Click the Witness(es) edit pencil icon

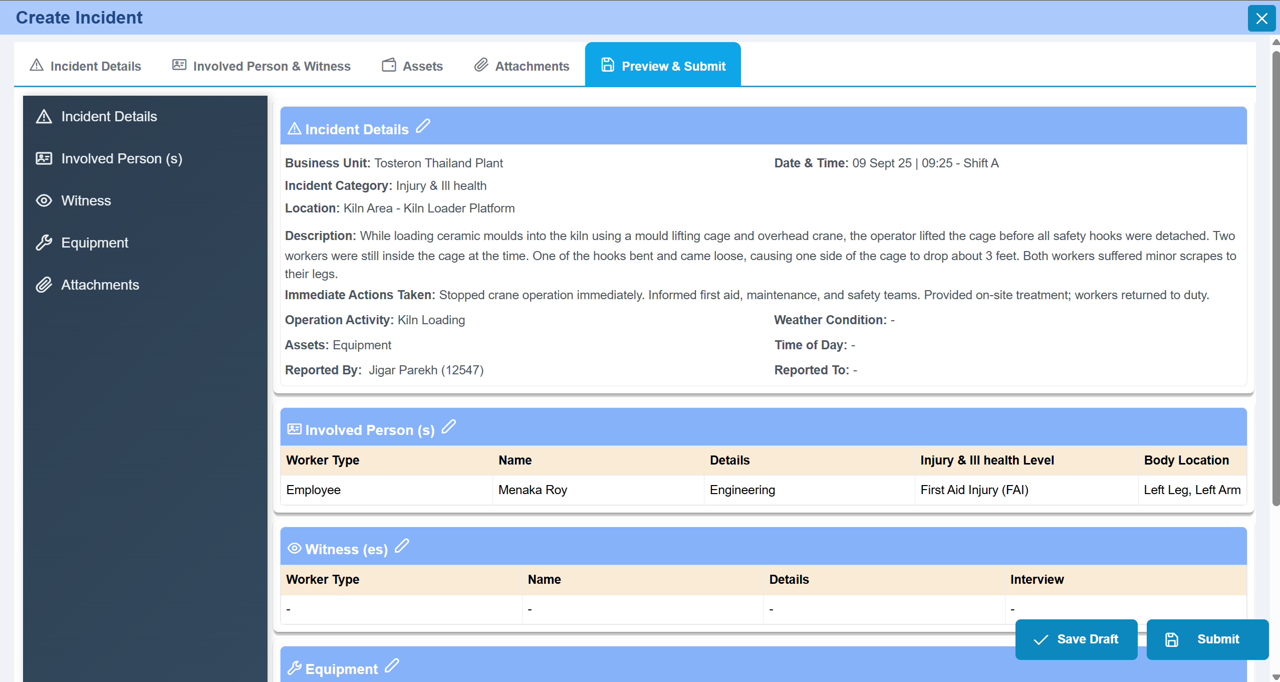[x=402, y=546]
